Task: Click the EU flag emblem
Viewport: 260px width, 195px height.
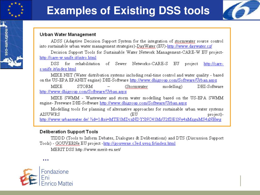Action: tap(16, 10)
